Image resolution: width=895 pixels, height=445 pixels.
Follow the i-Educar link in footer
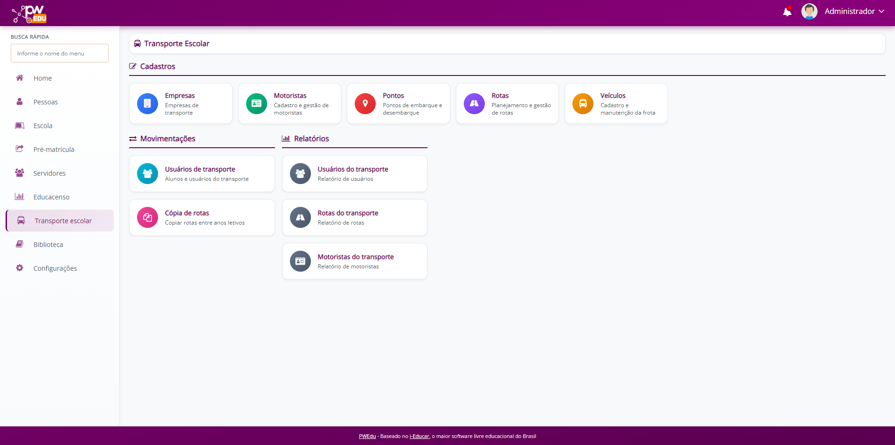419,436
